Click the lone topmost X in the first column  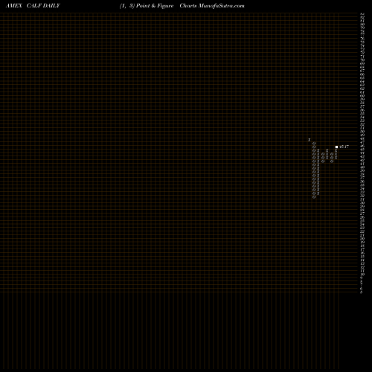pyautogui.click(x=310, y=140)
